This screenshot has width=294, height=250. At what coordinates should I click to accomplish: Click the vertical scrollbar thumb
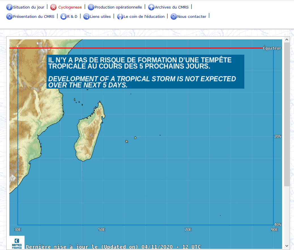pos(287,114)
